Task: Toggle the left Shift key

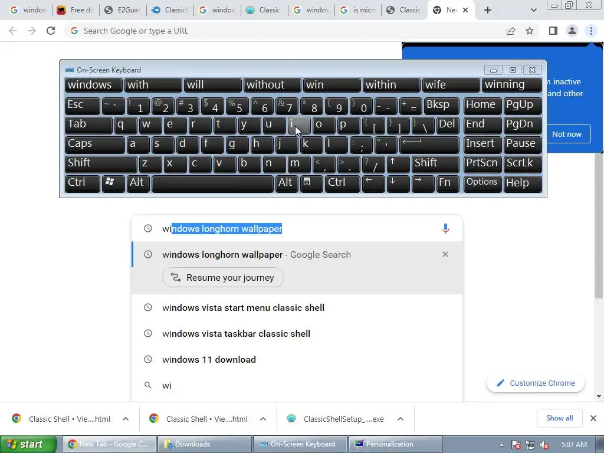Action: coord(101,164)
